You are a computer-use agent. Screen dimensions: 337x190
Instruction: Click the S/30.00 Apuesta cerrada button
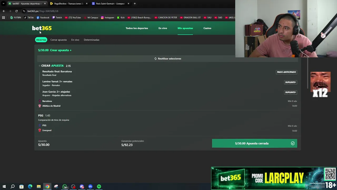[x=254, y=143]
